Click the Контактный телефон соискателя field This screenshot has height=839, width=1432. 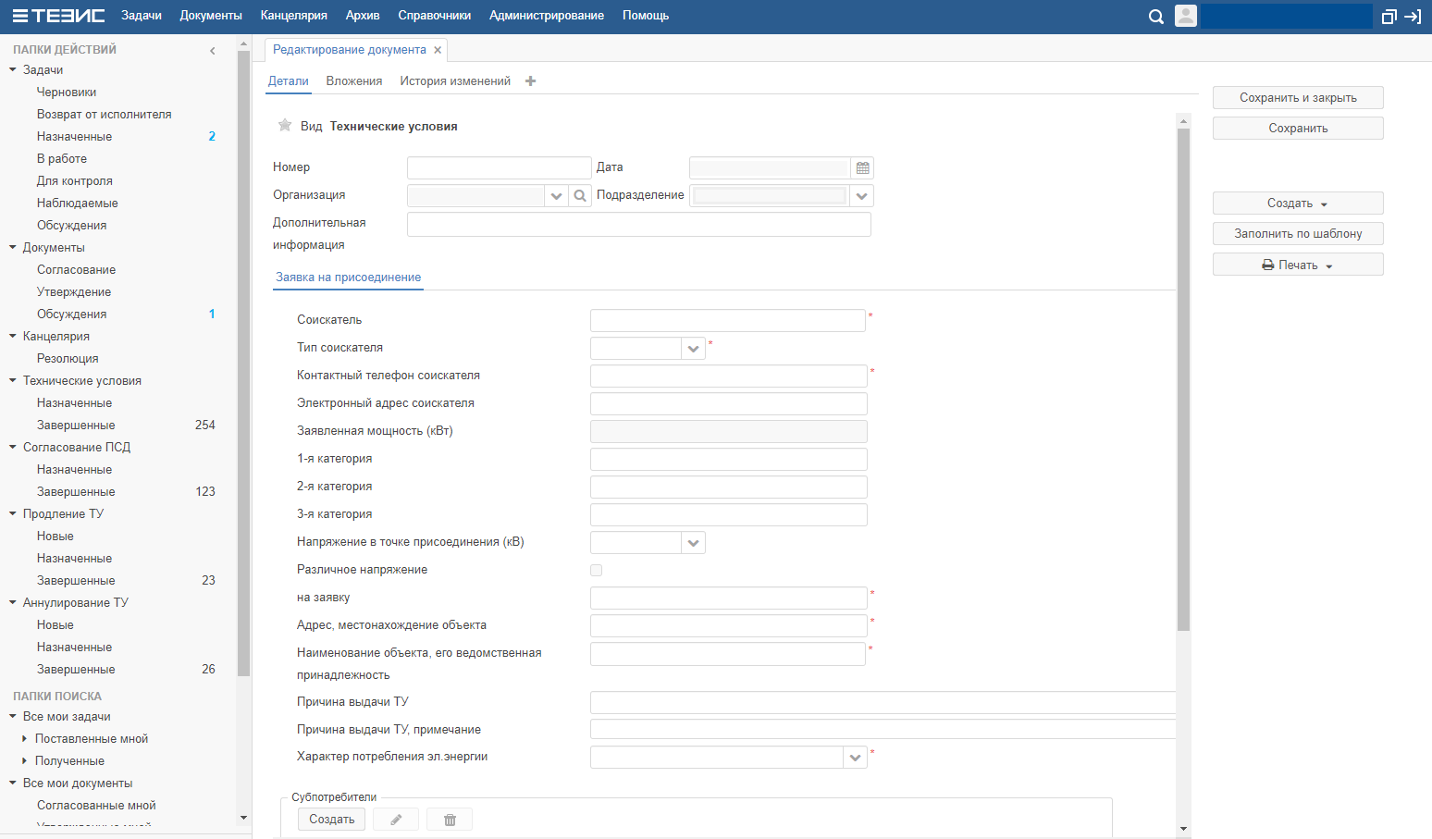coord(729,376)
